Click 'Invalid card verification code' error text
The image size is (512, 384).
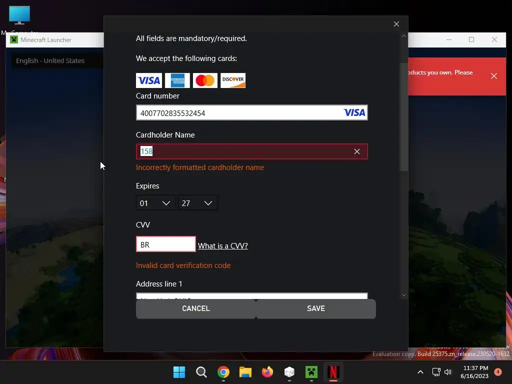coord(183,265)
